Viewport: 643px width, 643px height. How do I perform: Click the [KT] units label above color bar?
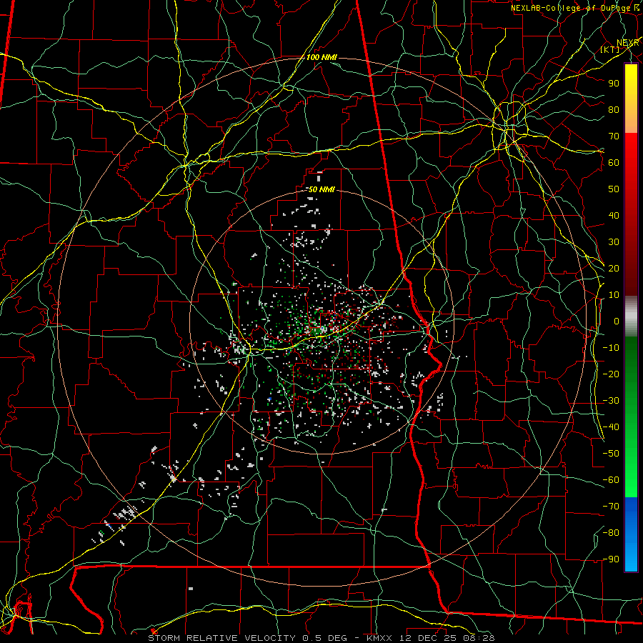tap(610, 49)
